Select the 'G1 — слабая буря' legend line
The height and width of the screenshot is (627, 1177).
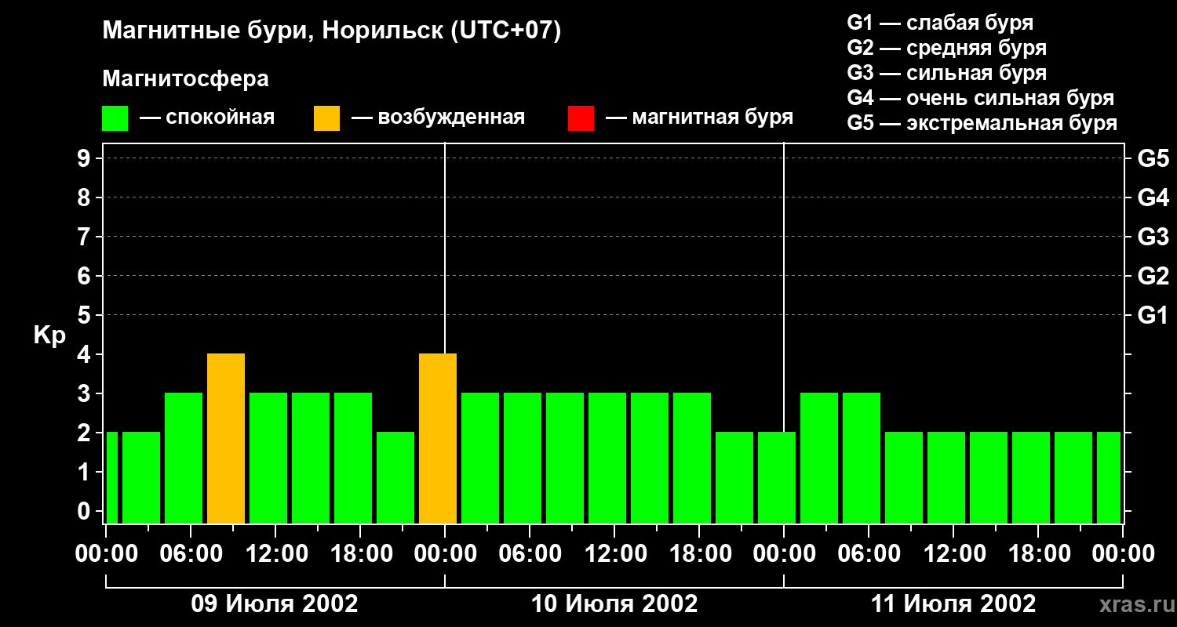coord(940,23)
